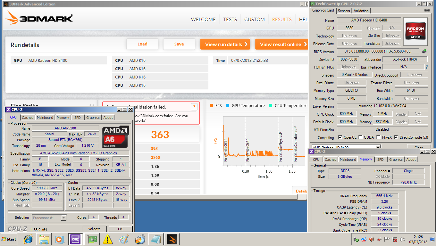
Task: Click the network disconnected tray icon
Action: pos(395,239)
